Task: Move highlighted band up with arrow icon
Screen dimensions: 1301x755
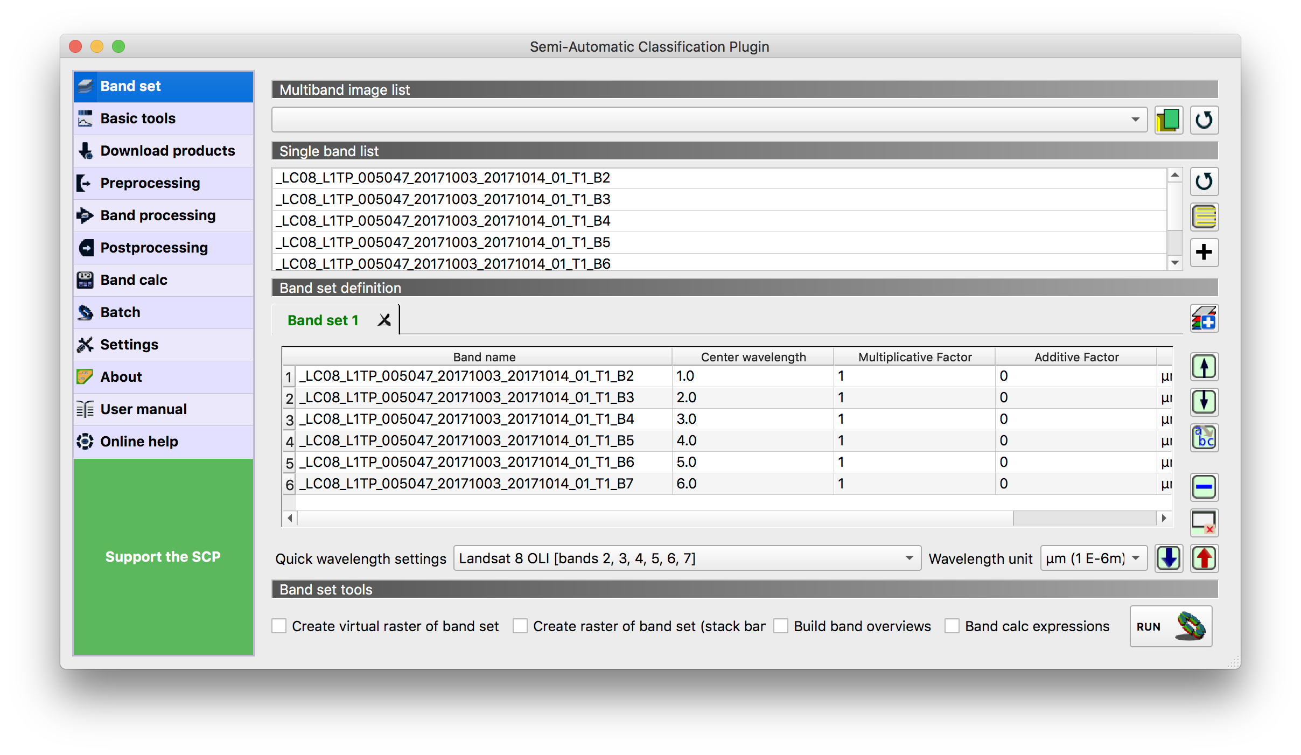Action: click(x=1204, y=367)
